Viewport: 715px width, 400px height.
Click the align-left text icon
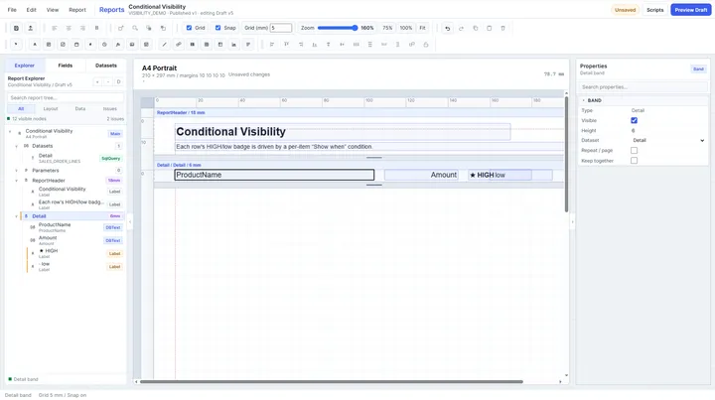(x=55, y=28)
